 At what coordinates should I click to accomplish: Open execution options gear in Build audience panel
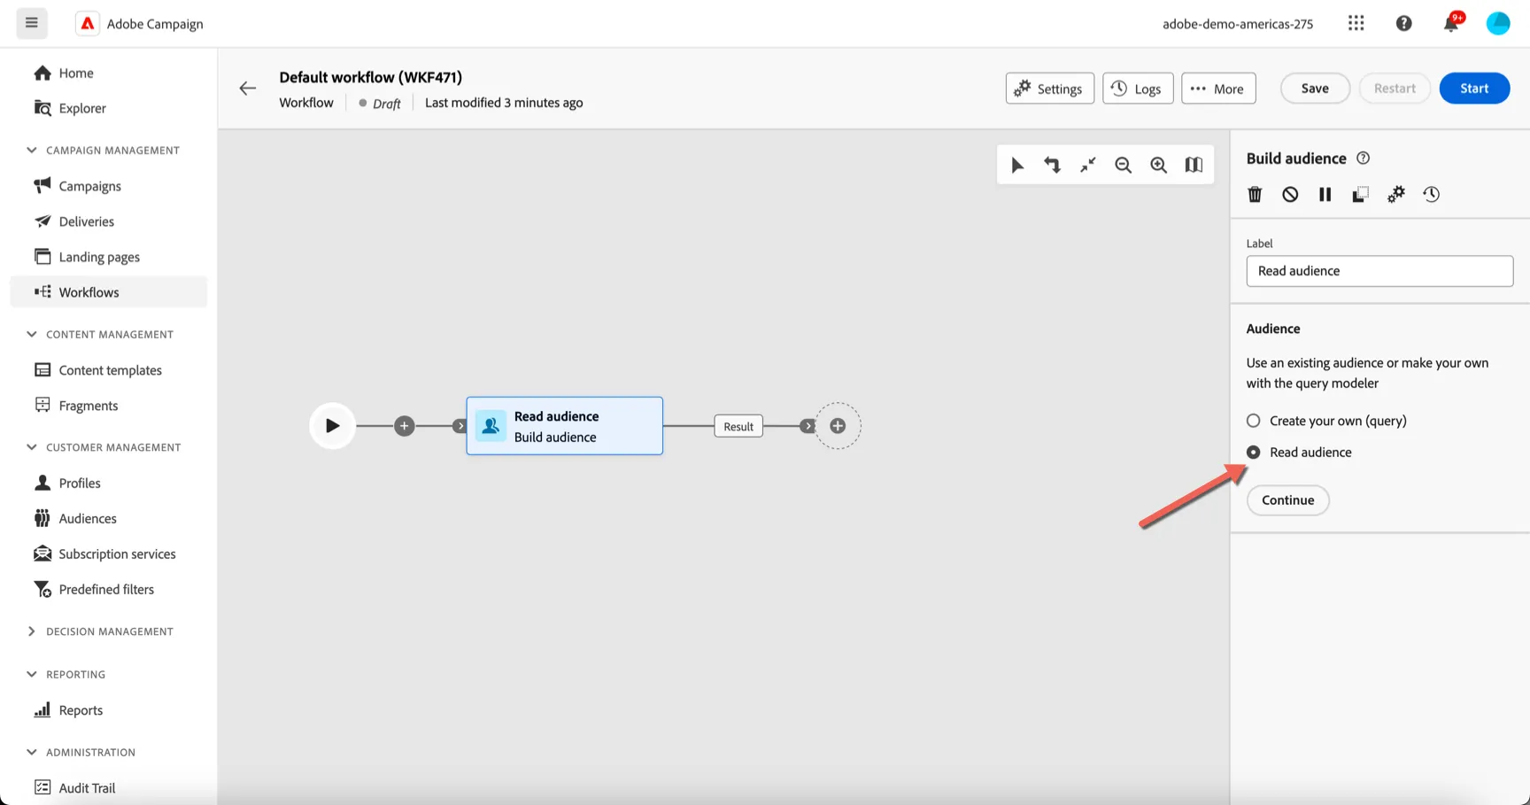1395,194
